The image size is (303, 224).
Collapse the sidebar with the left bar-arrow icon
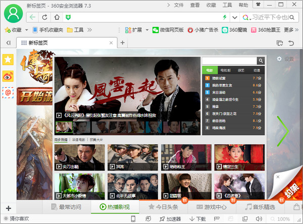pyautogui.click(x=8, y=43)
